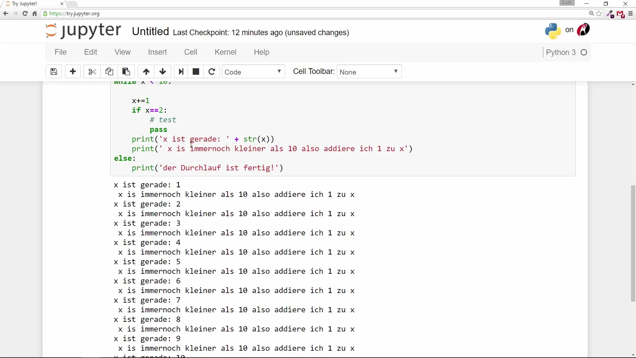Click the 'else:' line in code cell
This screenshot has width=636, height=358.
pos(125,158)
